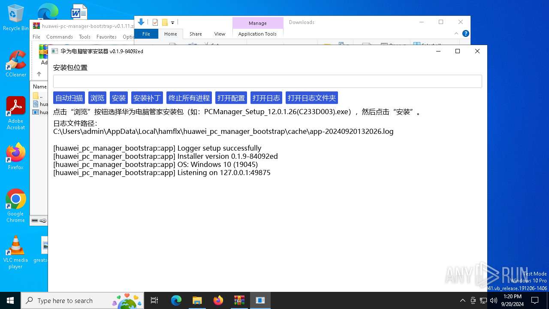Viewport: 549px width, 309px height.
Task: Open the Action Center notifications icon
Action: (535, 300)
